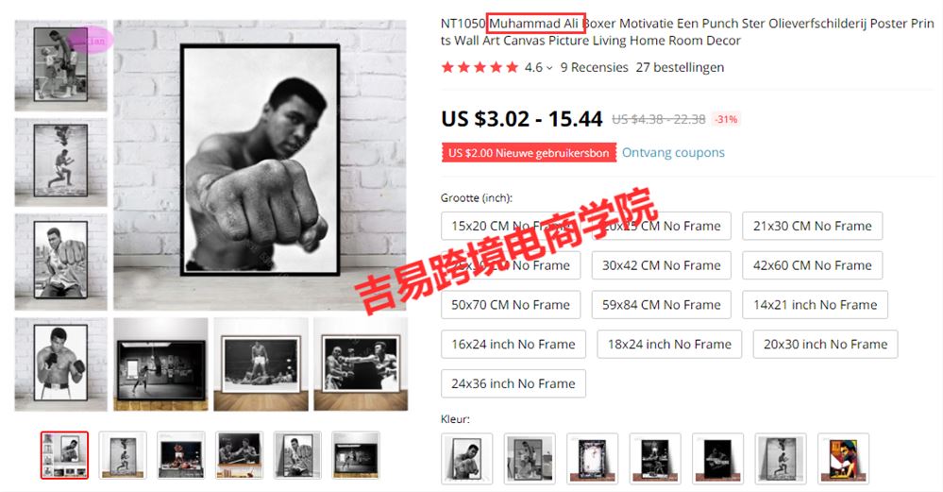Select 24x36 inch No Frame size
The image size is (943, 492).
pos(513,383)
